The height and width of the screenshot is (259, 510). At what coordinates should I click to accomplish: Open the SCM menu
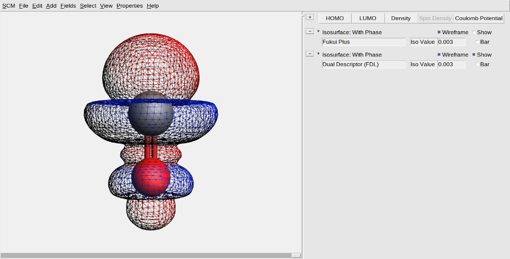tap(9, 6)
